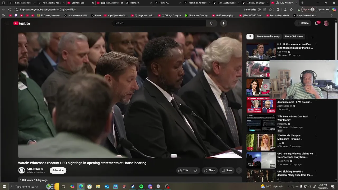Launch Spotify from the taskbar
Screen dimensions: 338x190
tap(141, 187)
